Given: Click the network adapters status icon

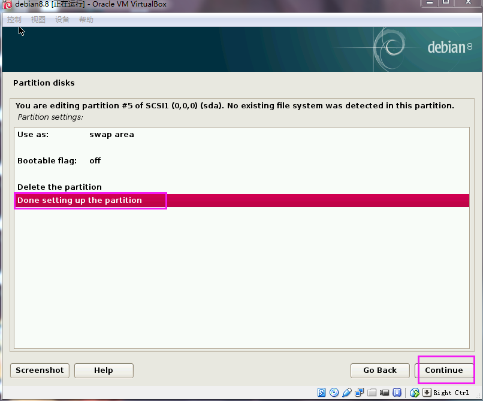Looking at the screenshot, I should [359, 393].
